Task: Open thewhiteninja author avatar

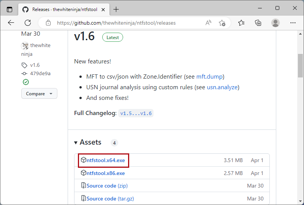Action: (25, 46)
